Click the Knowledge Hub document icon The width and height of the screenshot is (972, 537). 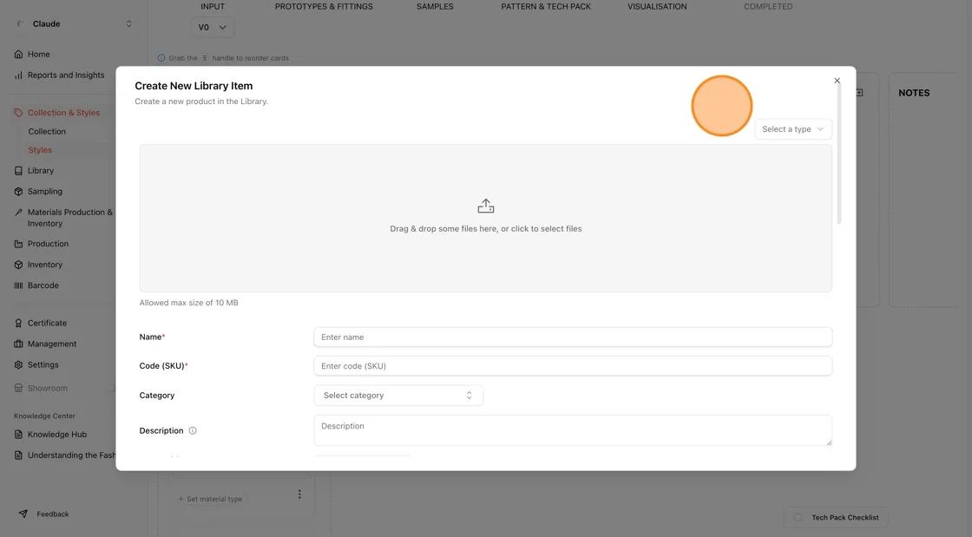click(18, 435)
